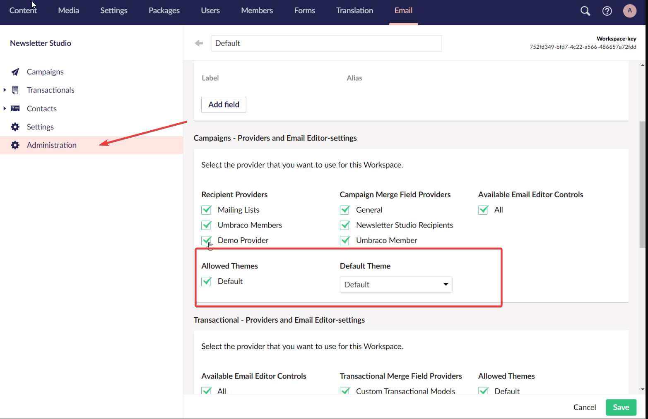Toggle All under campaign Email Editor Controls
648x419 pixels.
tap(483, 210)
